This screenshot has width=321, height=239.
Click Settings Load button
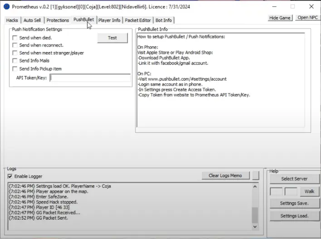click(x=294, y=216)
